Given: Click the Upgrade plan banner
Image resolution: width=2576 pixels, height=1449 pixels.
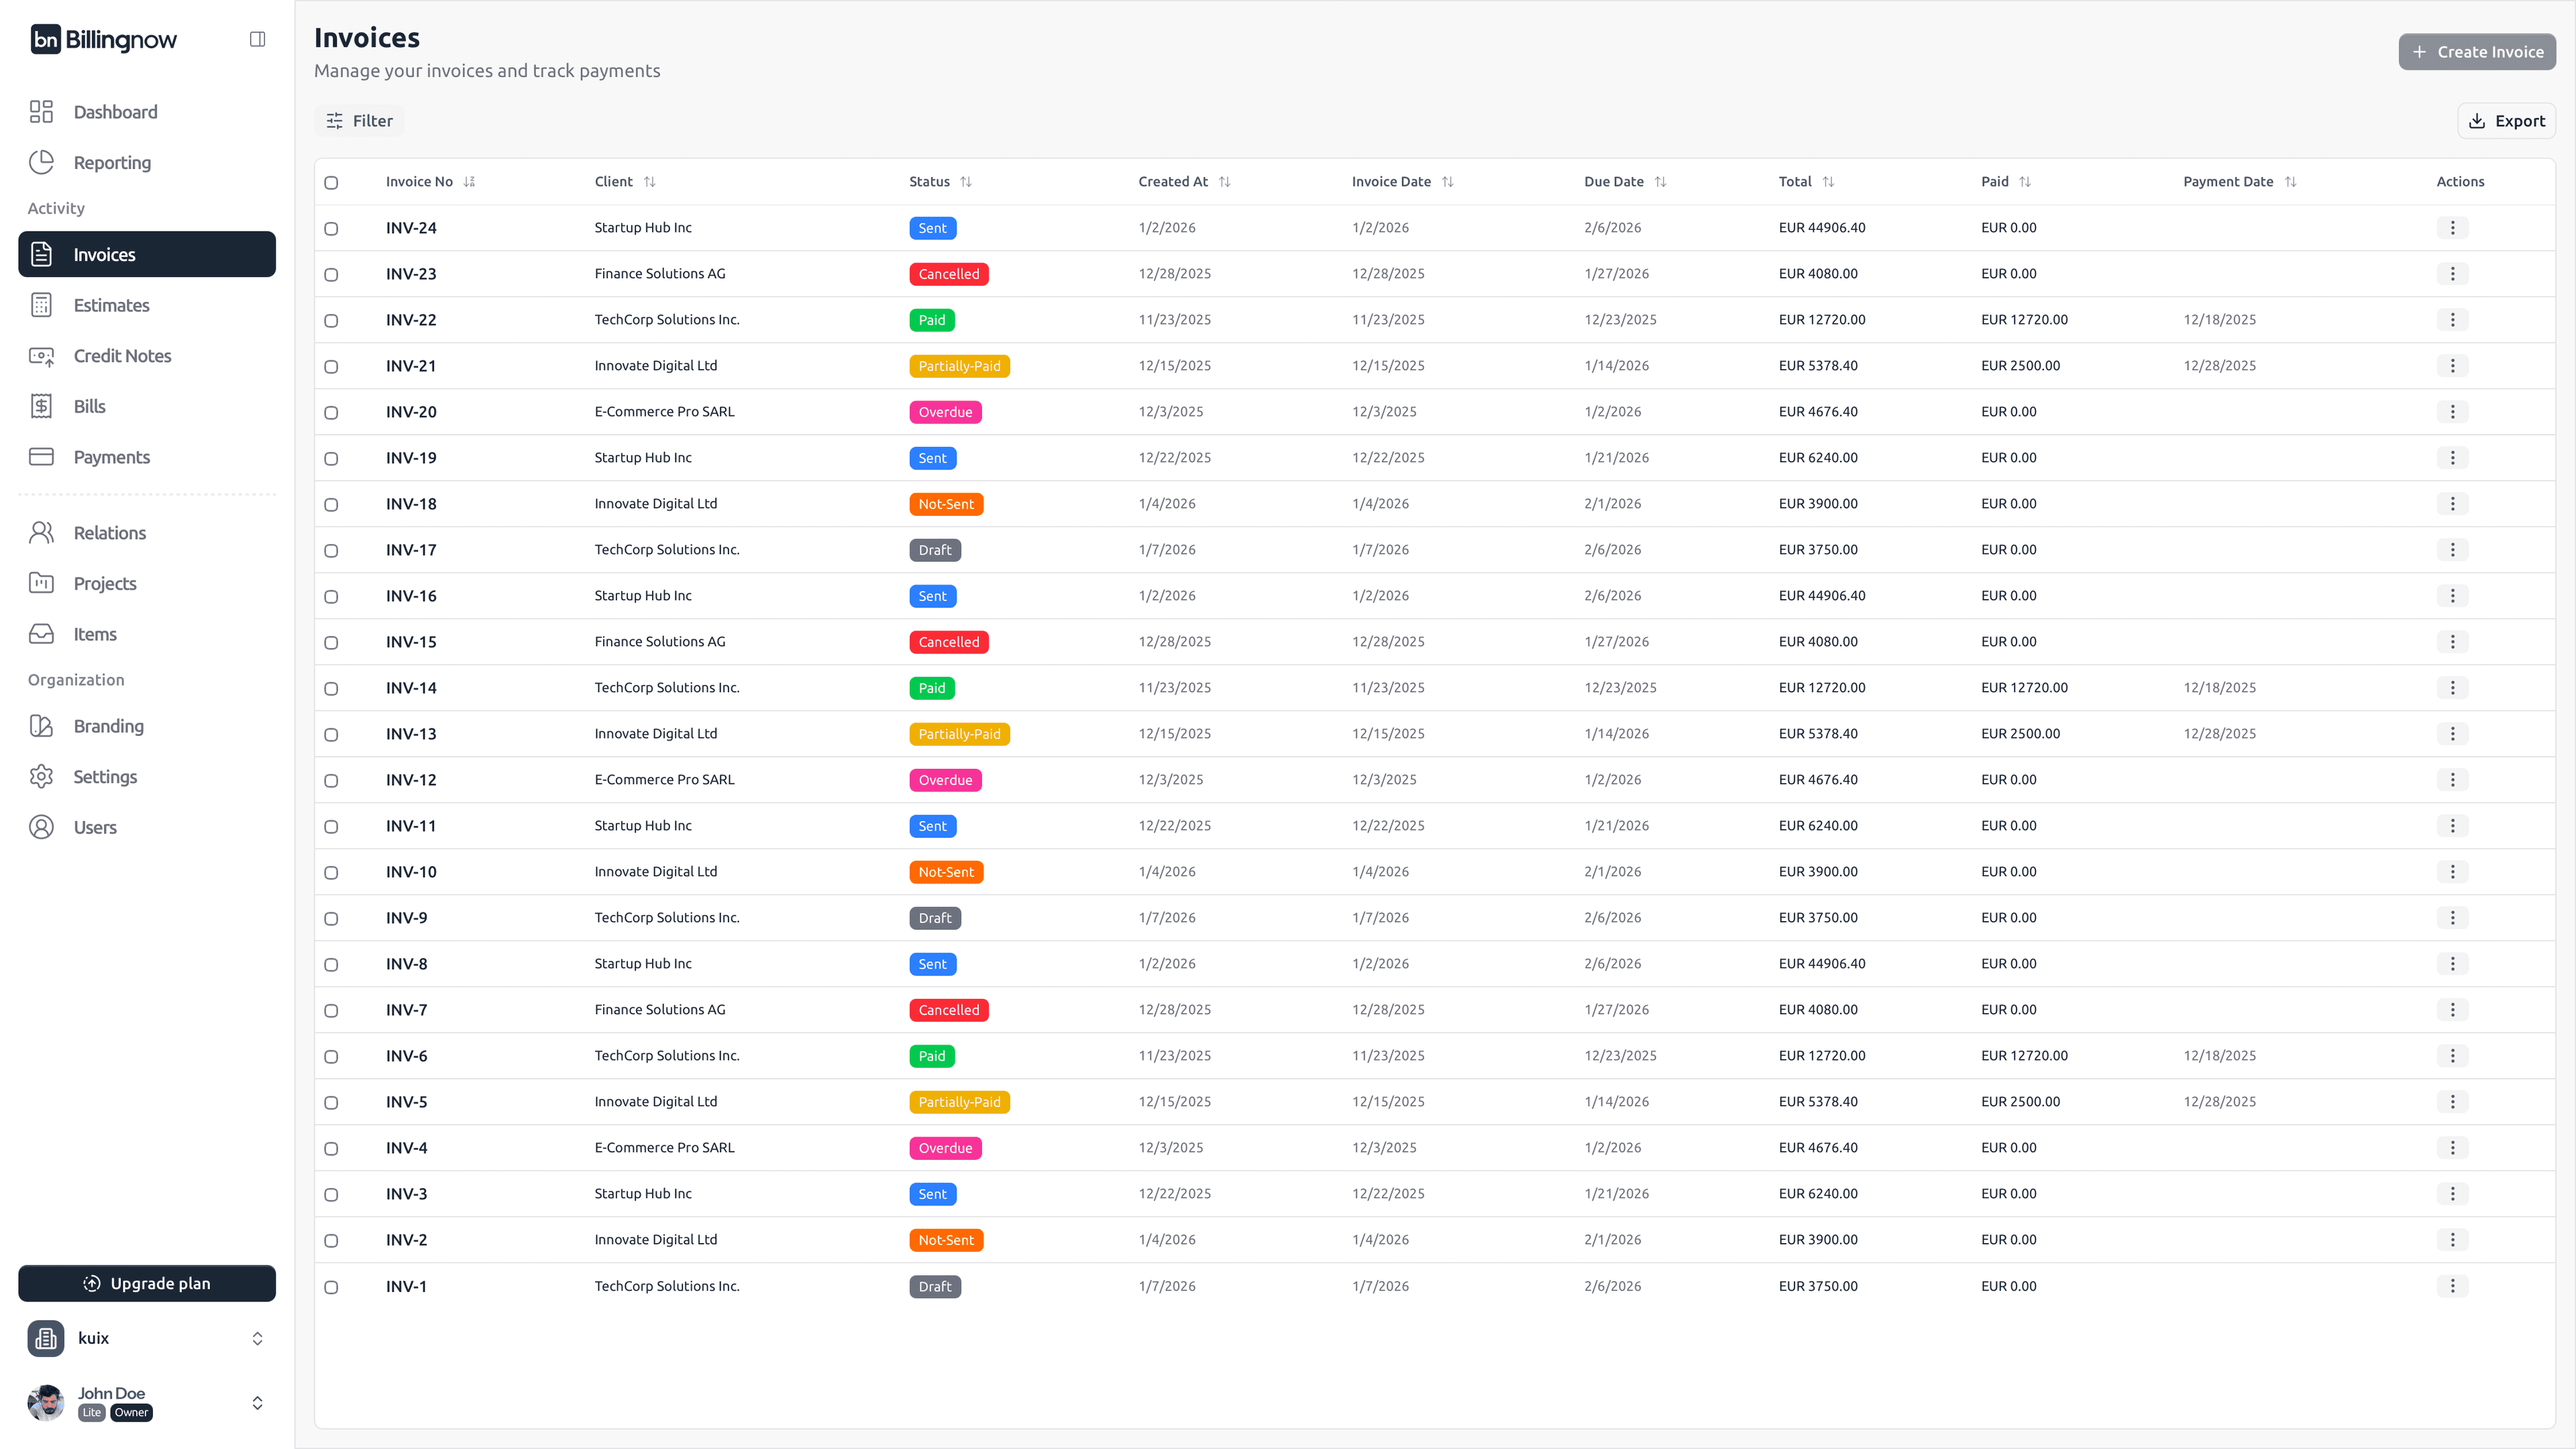Looking at the screenshot, I should point(146,1283).
